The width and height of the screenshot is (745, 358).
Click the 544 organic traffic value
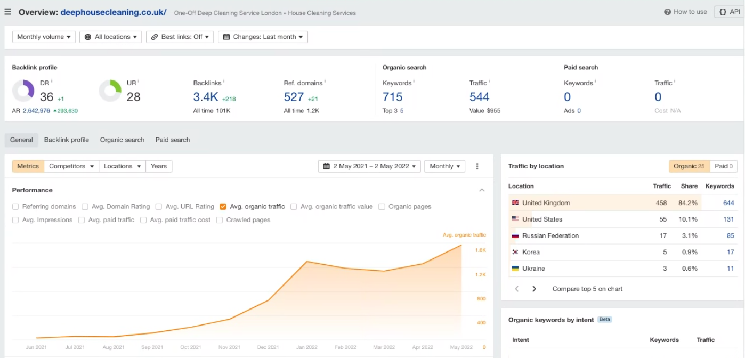480,97
